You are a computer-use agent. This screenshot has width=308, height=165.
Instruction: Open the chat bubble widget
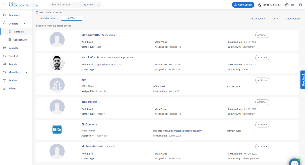[x=295, y=162]
